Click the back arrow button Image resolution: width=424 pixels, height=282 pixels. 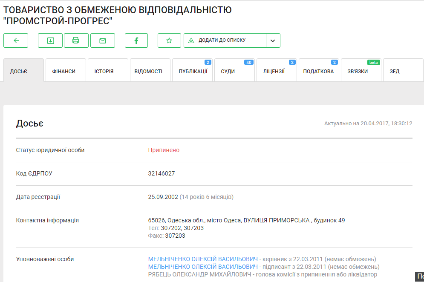(16, 40)
